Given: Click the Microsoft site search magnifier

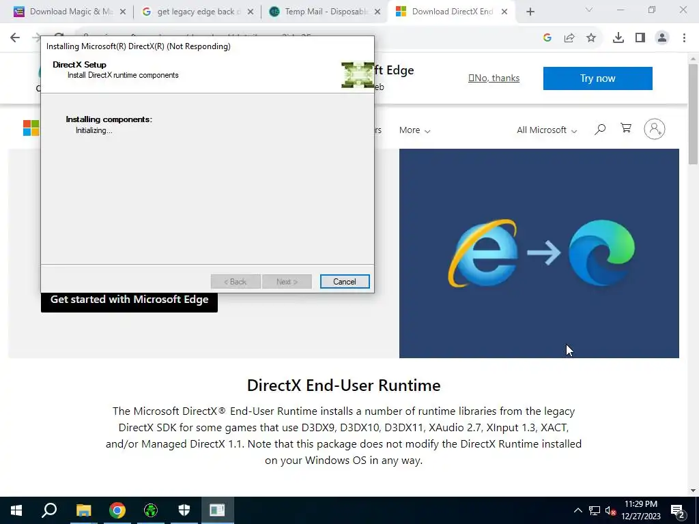Looking at the screenshot, I should pos(600,129).
